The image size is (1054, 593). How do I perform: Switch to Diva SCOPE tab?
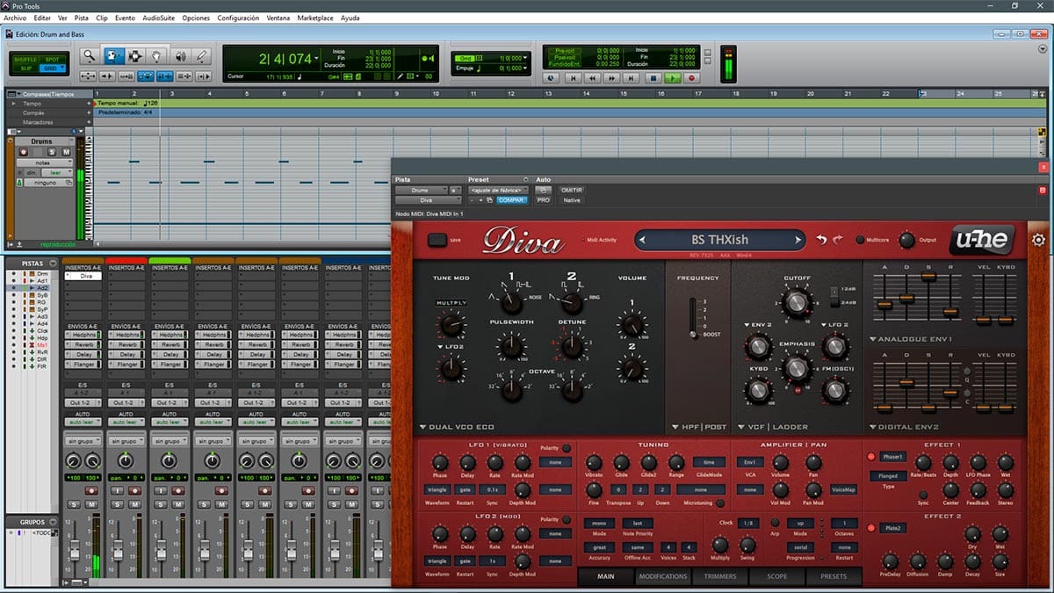point(777,576)
